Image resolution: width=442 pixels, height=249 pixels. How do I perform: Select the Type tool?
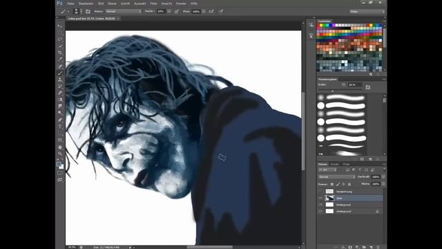point(60,127)
